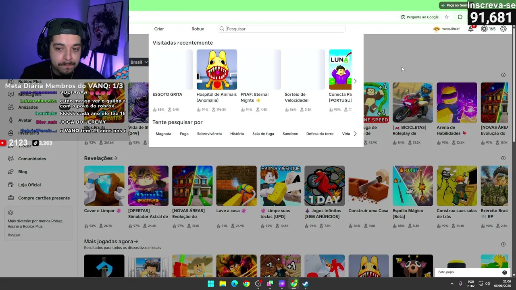Open Sorteio de Velocidade! recent game
516x290 pixels.
pyautogui.click(x=305, y=70)
